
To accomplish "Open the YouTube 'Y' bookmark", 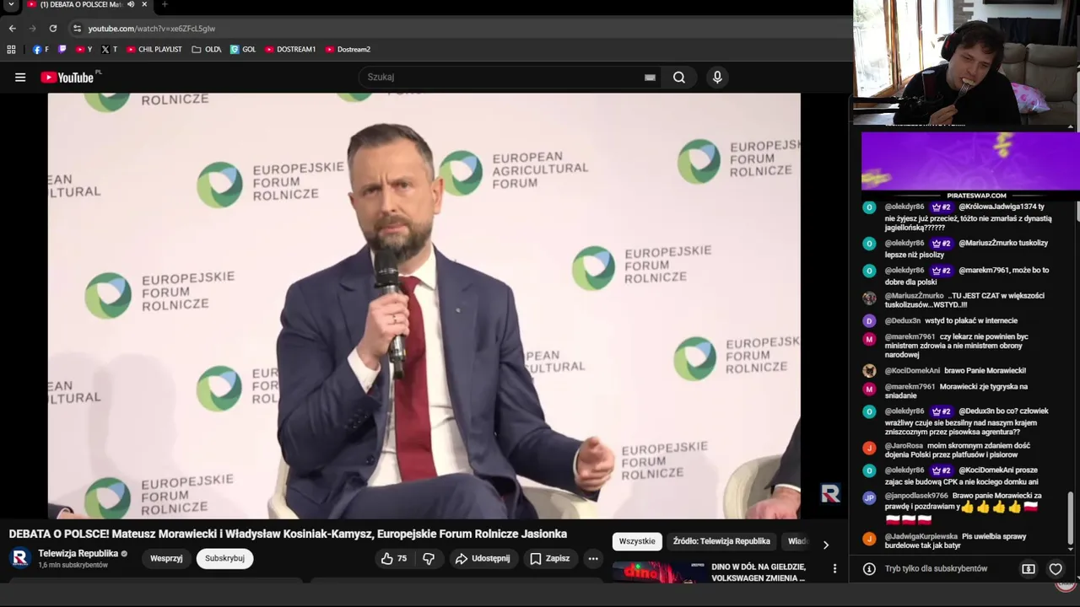I will (84, 50).
